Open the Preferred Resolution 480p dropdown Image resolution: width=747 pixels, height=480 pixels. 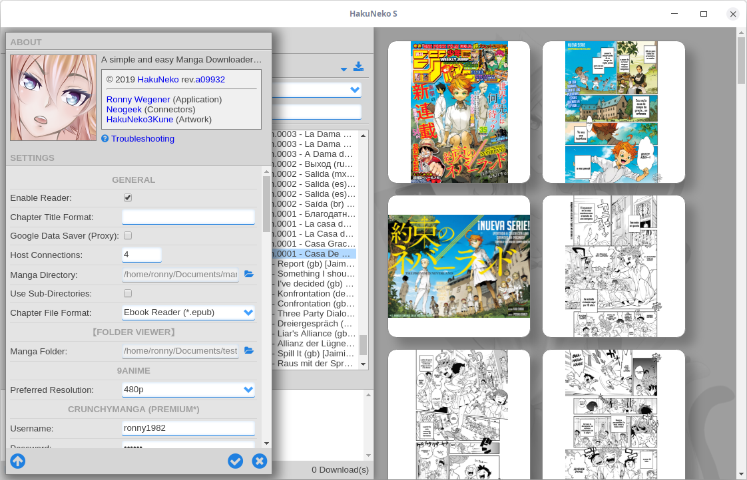[x=188, y=390]
